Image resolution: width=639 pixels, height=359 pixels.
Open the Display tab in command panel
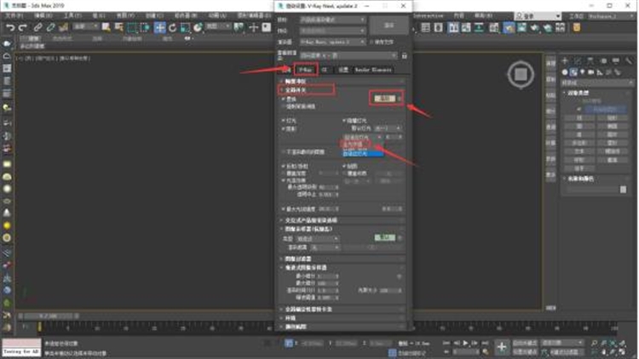point(616,60)
